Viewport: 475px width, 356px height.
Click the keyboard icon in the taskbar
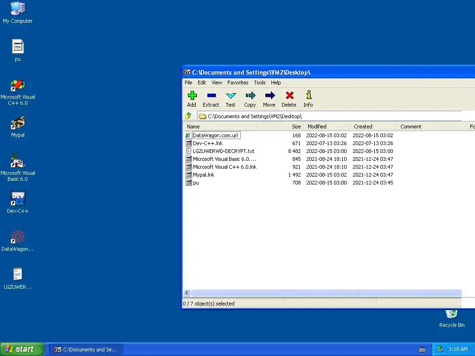coord(422,350)
